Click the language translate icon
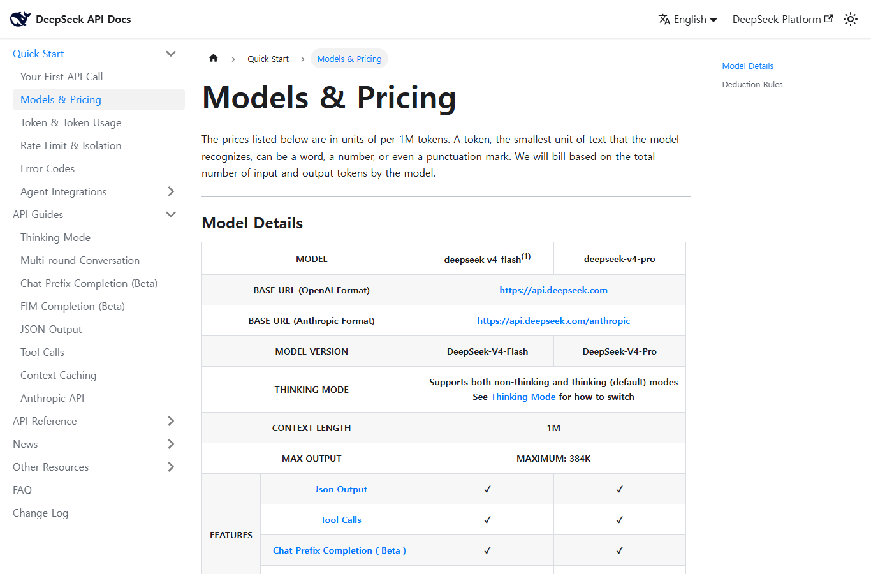 (664, 19)
